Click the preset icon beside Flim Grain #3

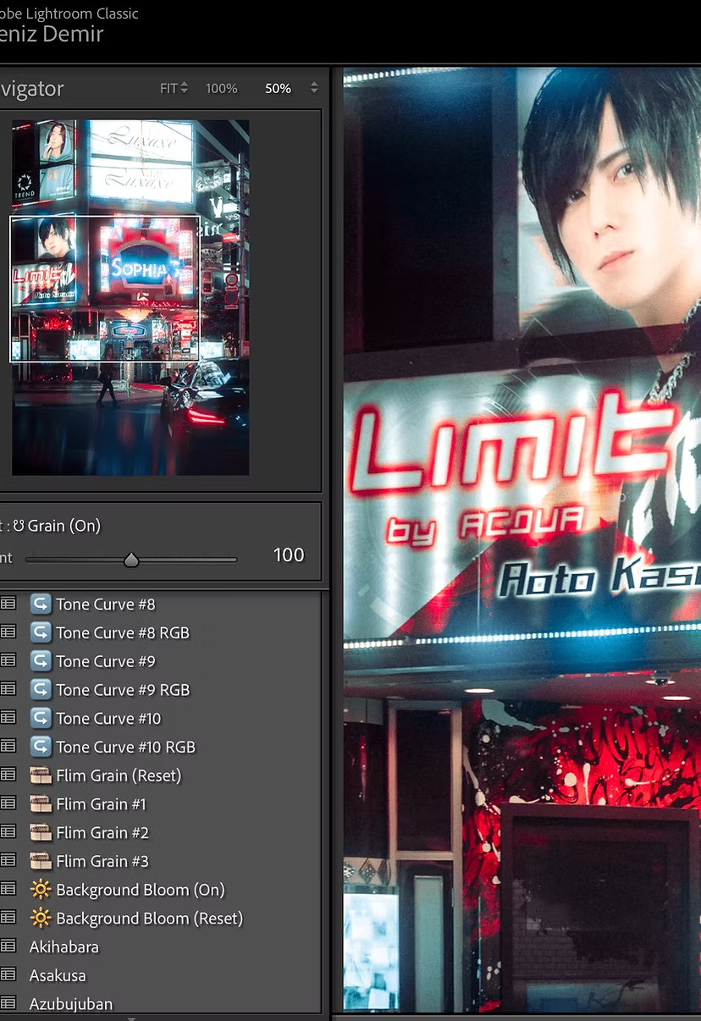click(8, 861)
